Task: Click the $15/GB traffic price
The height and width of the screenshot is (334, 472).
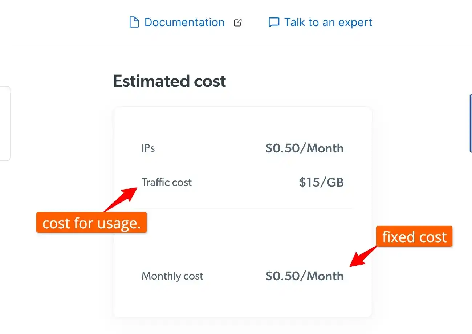Action: (321, 182)
